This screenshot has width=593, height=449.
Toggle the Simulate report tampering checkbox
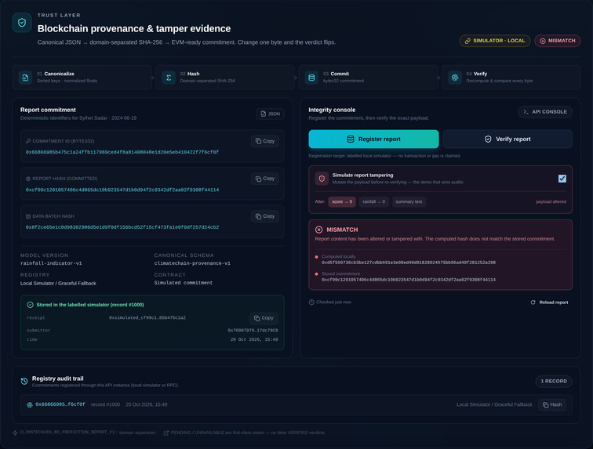(562, 179)
